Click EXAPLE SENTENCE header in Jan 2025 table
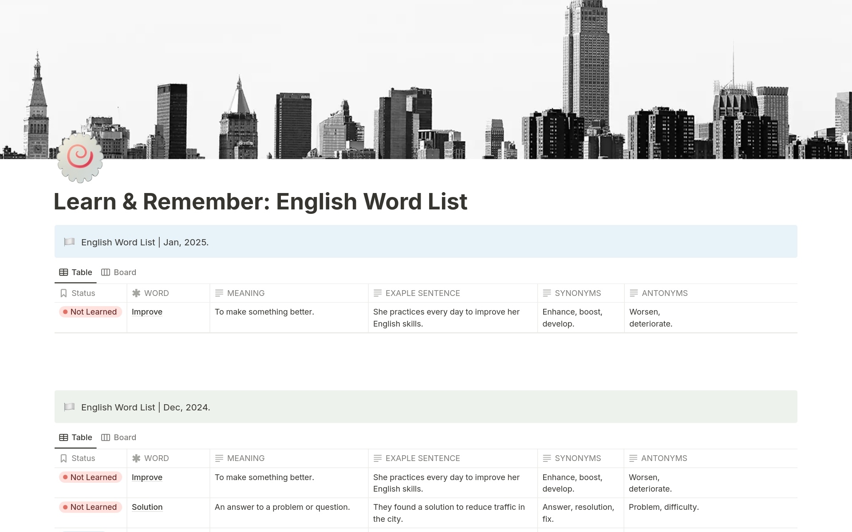This screenshot has width=852, height=532. tap(453, 293)
